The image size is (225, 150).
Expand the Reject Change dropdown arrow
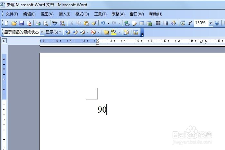(99, 32)
